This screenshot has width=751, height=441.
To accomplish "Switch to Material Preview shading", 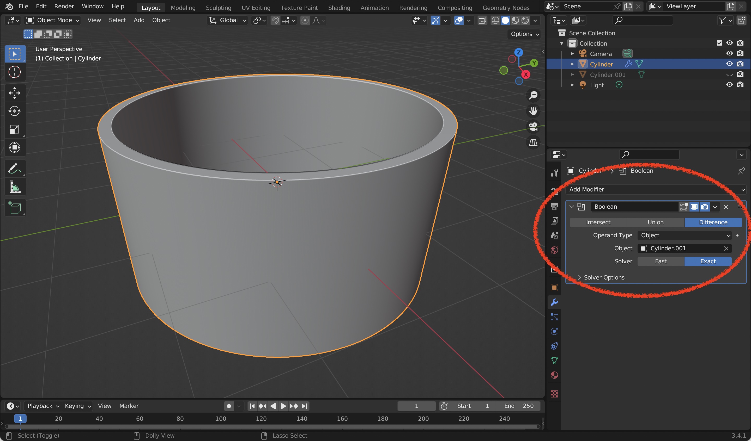I will pos(515,20).
